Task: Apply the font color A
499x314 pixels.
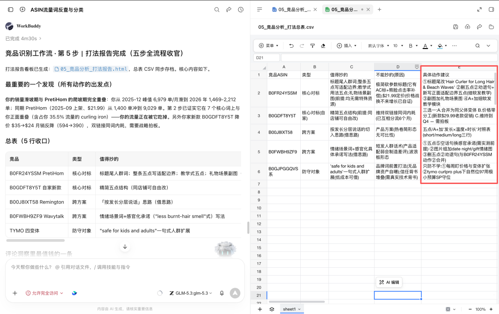Action: tap(425, 46)
